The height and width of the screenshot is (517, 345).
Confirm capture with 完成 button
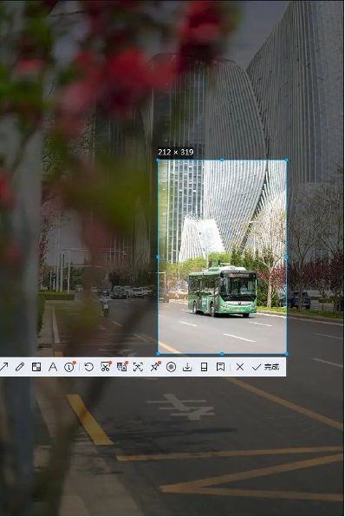coord(265,367)
